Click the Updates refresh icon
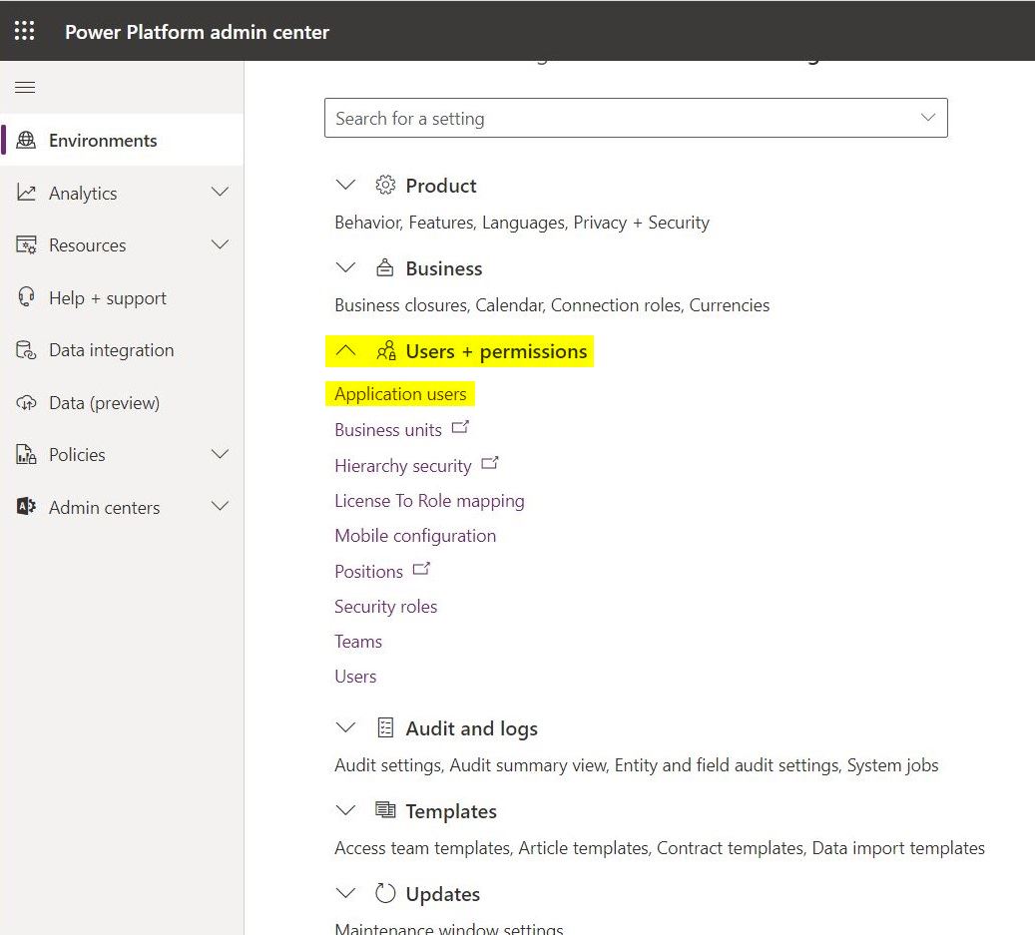 point(385,893)
